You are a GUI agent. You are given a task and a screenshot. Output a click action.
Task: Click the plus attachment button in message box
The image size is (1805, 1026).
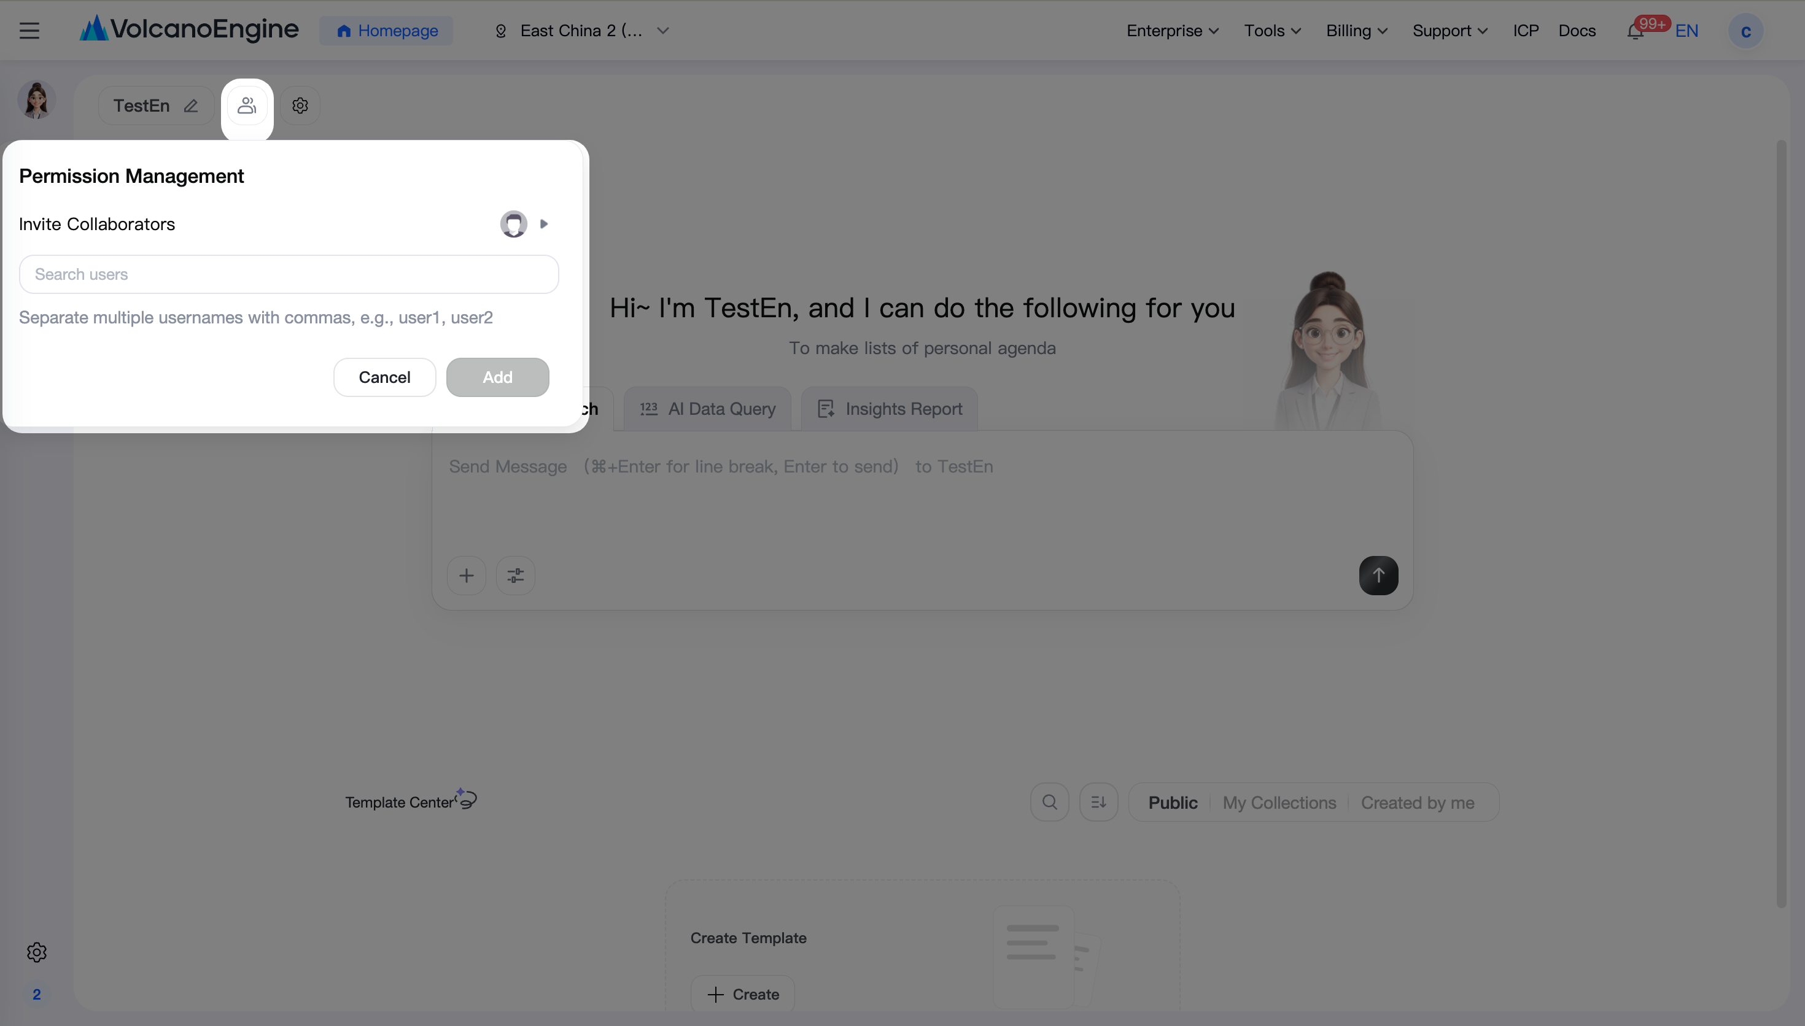click(x=467, y=576)
